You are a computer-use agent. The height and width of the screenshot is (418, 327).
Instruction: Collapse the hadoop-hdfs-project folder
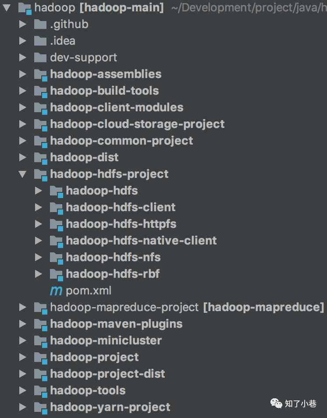click(x=22, y=174)
